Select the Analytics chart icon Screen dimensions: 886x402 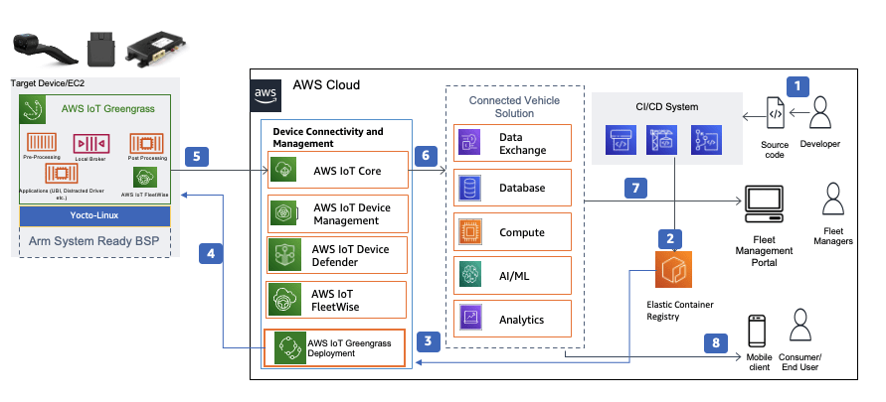(x=469, y=319)
